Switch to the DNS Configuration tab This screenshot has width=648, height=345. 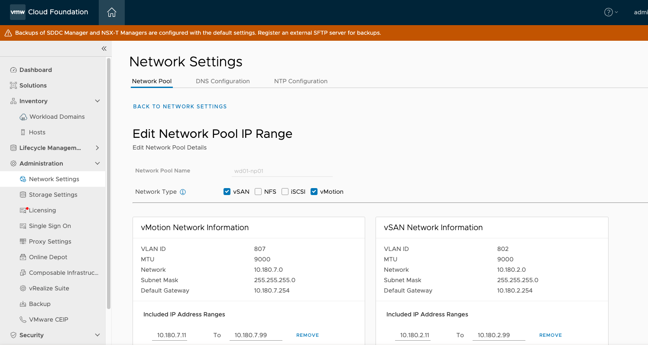pyautogui.click(x=223, y=81)
